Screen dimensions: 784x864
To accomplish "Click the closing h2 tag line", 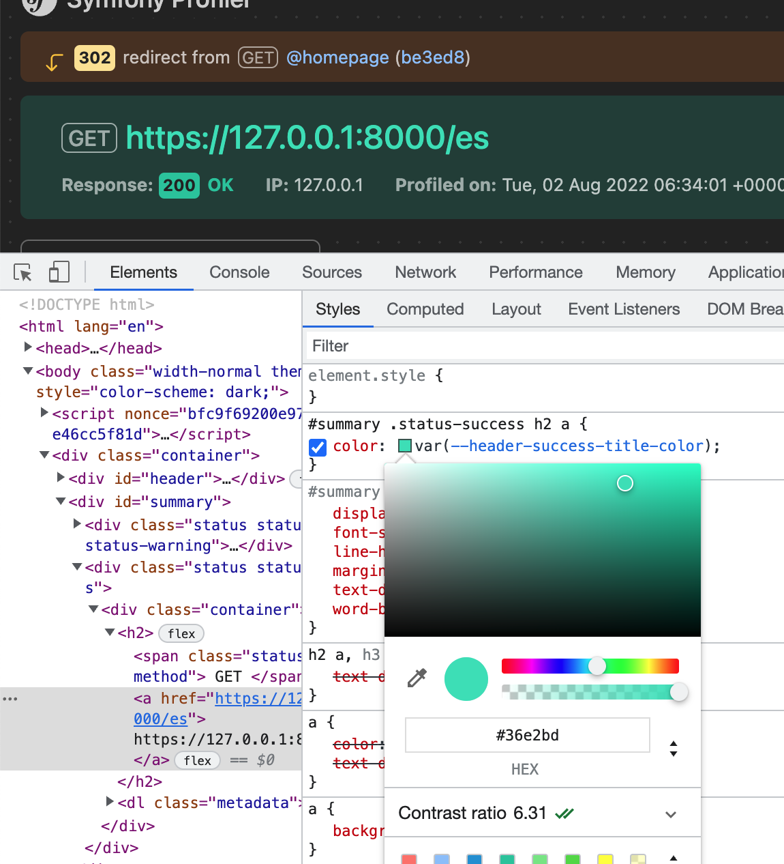I will [140, 781].
